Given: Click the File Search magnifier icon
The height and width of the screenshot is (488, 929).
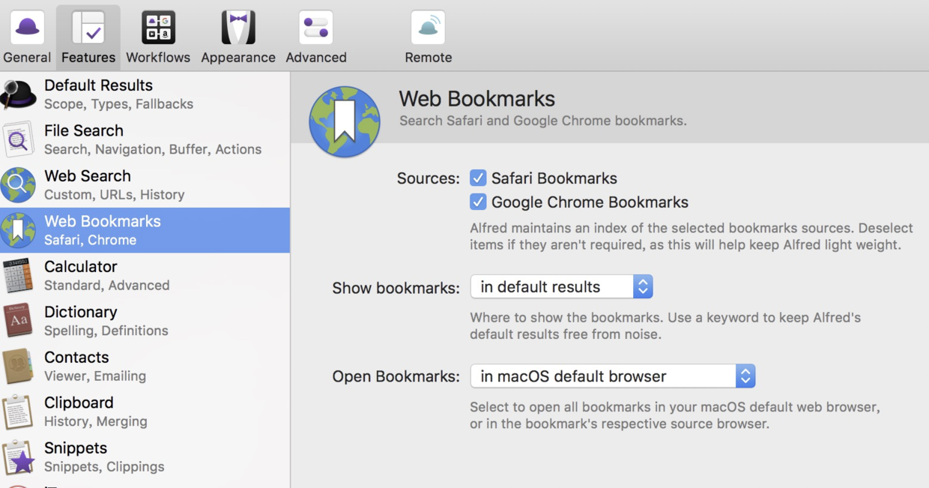Looking at the screenshot, I should [18, 139].
